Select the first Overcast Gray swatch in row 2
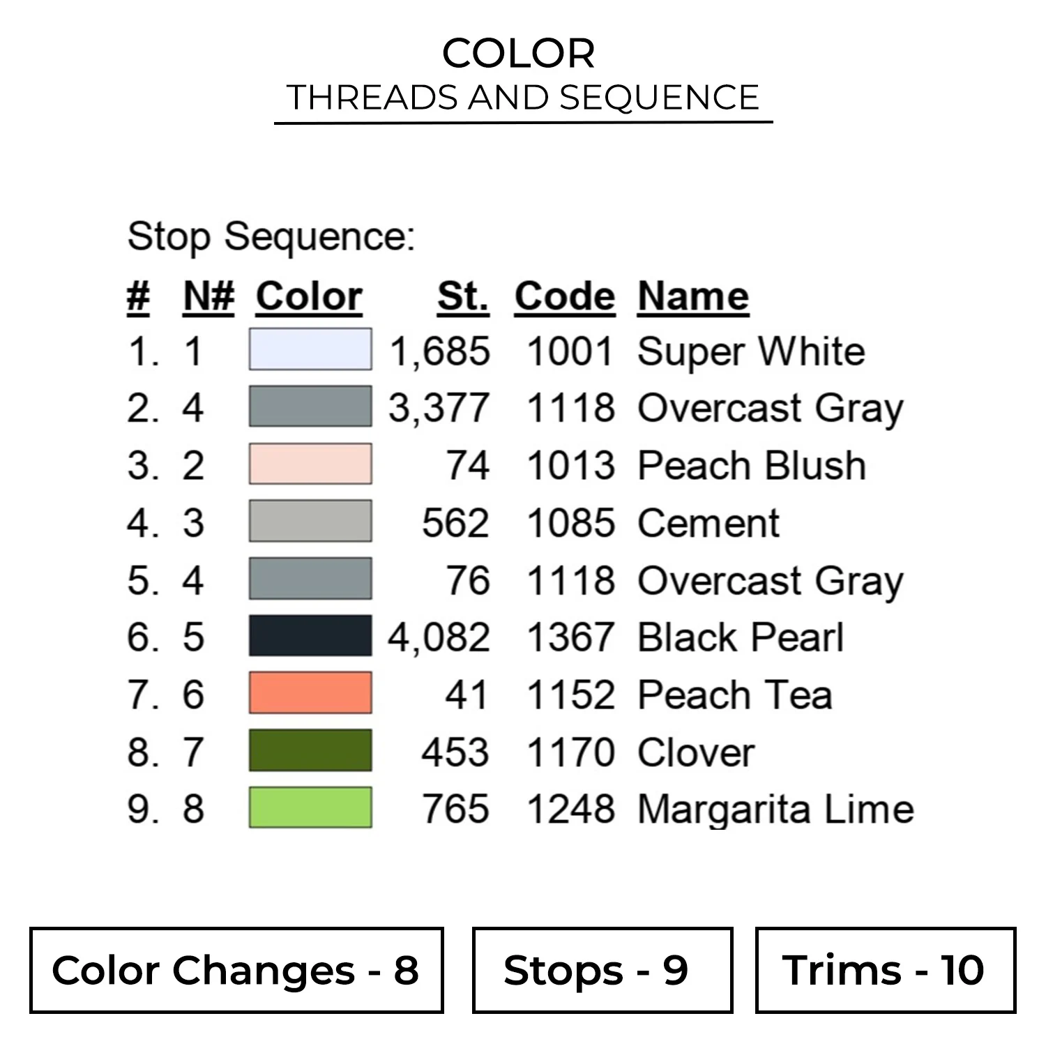The width and height of the screenshot is (1046, 1046). pos(310,407)
